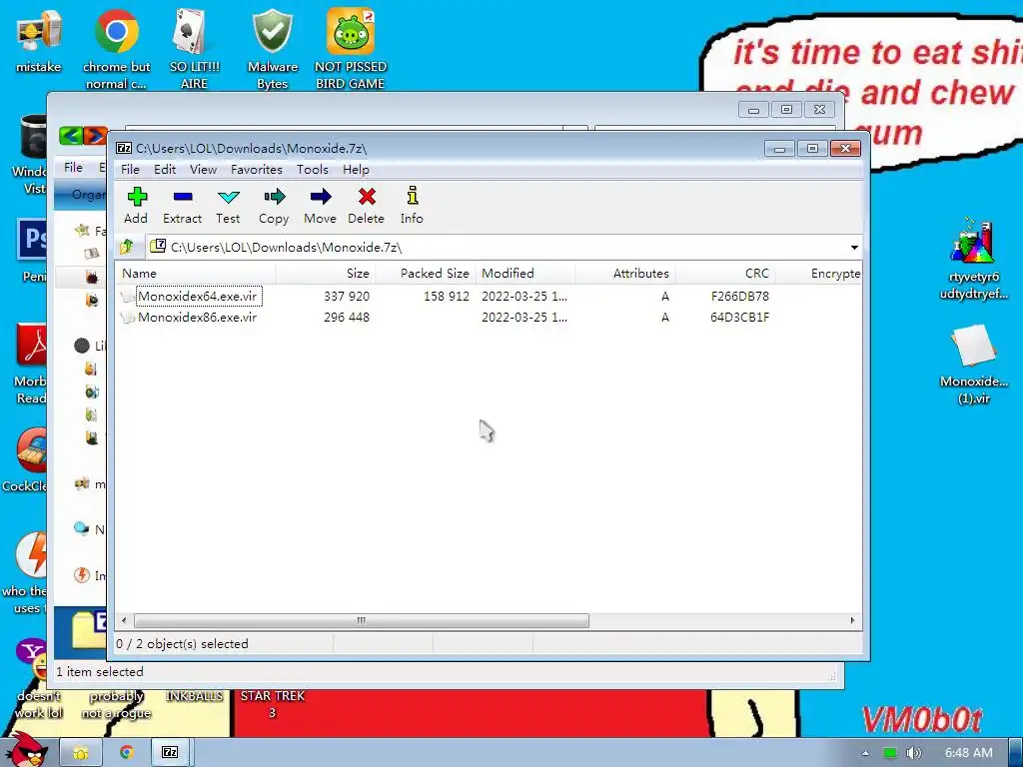Open the rtyvetyr6 desktop icon
This screenshot has width=1023, height=767.
click(x=973, y=258)
